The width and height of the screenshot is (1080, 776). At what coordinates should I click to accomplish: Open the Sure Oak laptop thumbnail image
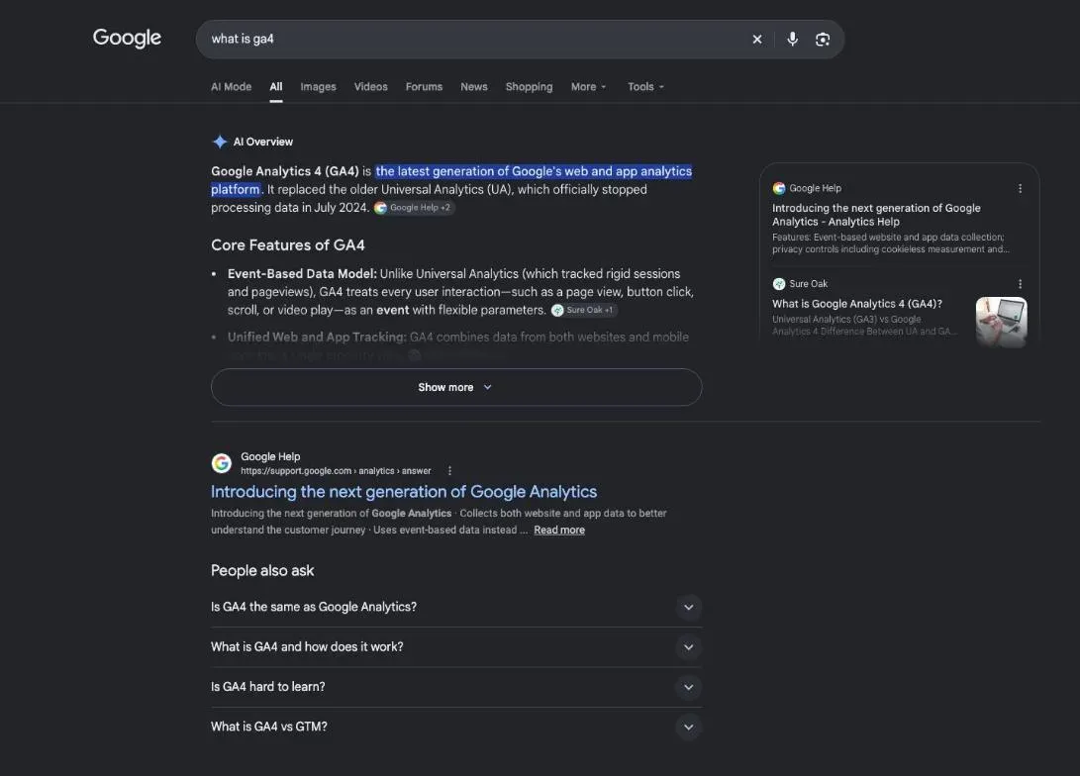pos(1002,322)
